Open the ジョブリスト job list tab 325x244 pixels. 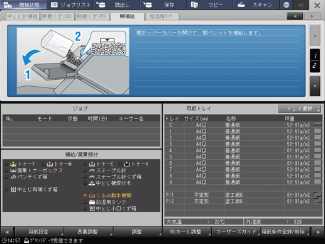70,4
